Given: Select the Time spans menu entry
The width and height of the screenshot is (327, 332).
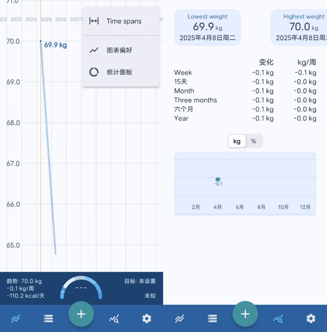Looking at the screenshot, I should pos(124,21).
